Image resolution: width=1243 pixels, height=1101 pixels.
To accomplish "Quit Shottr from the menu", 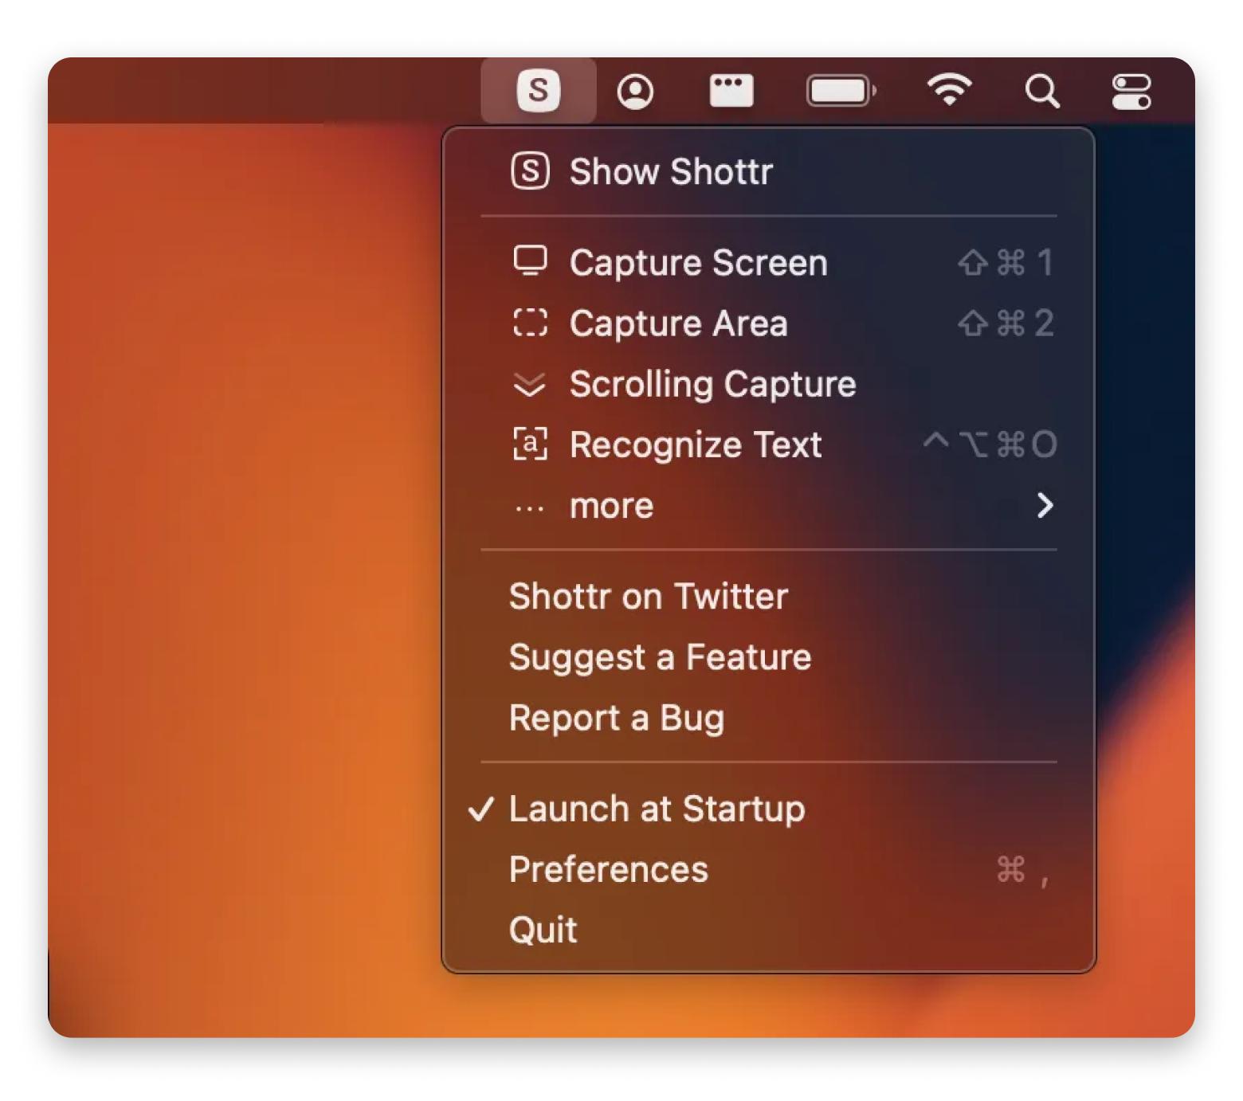I will click(x=543, y=930).
